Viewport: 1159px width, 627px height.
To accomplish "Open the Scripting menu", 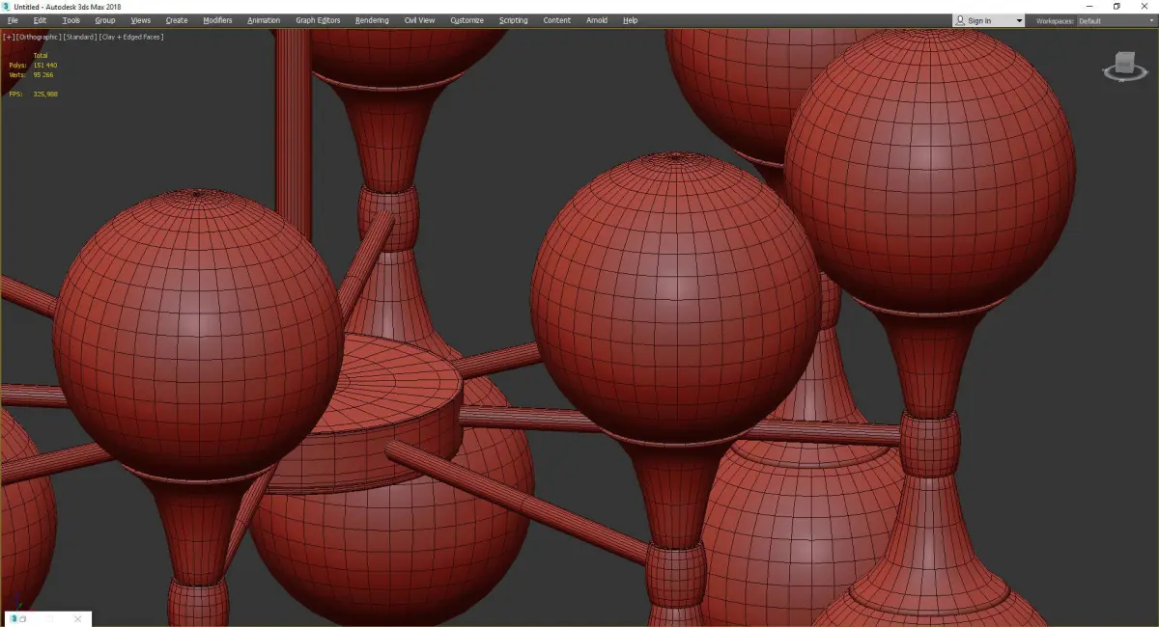I will click(x=514, y=20).
